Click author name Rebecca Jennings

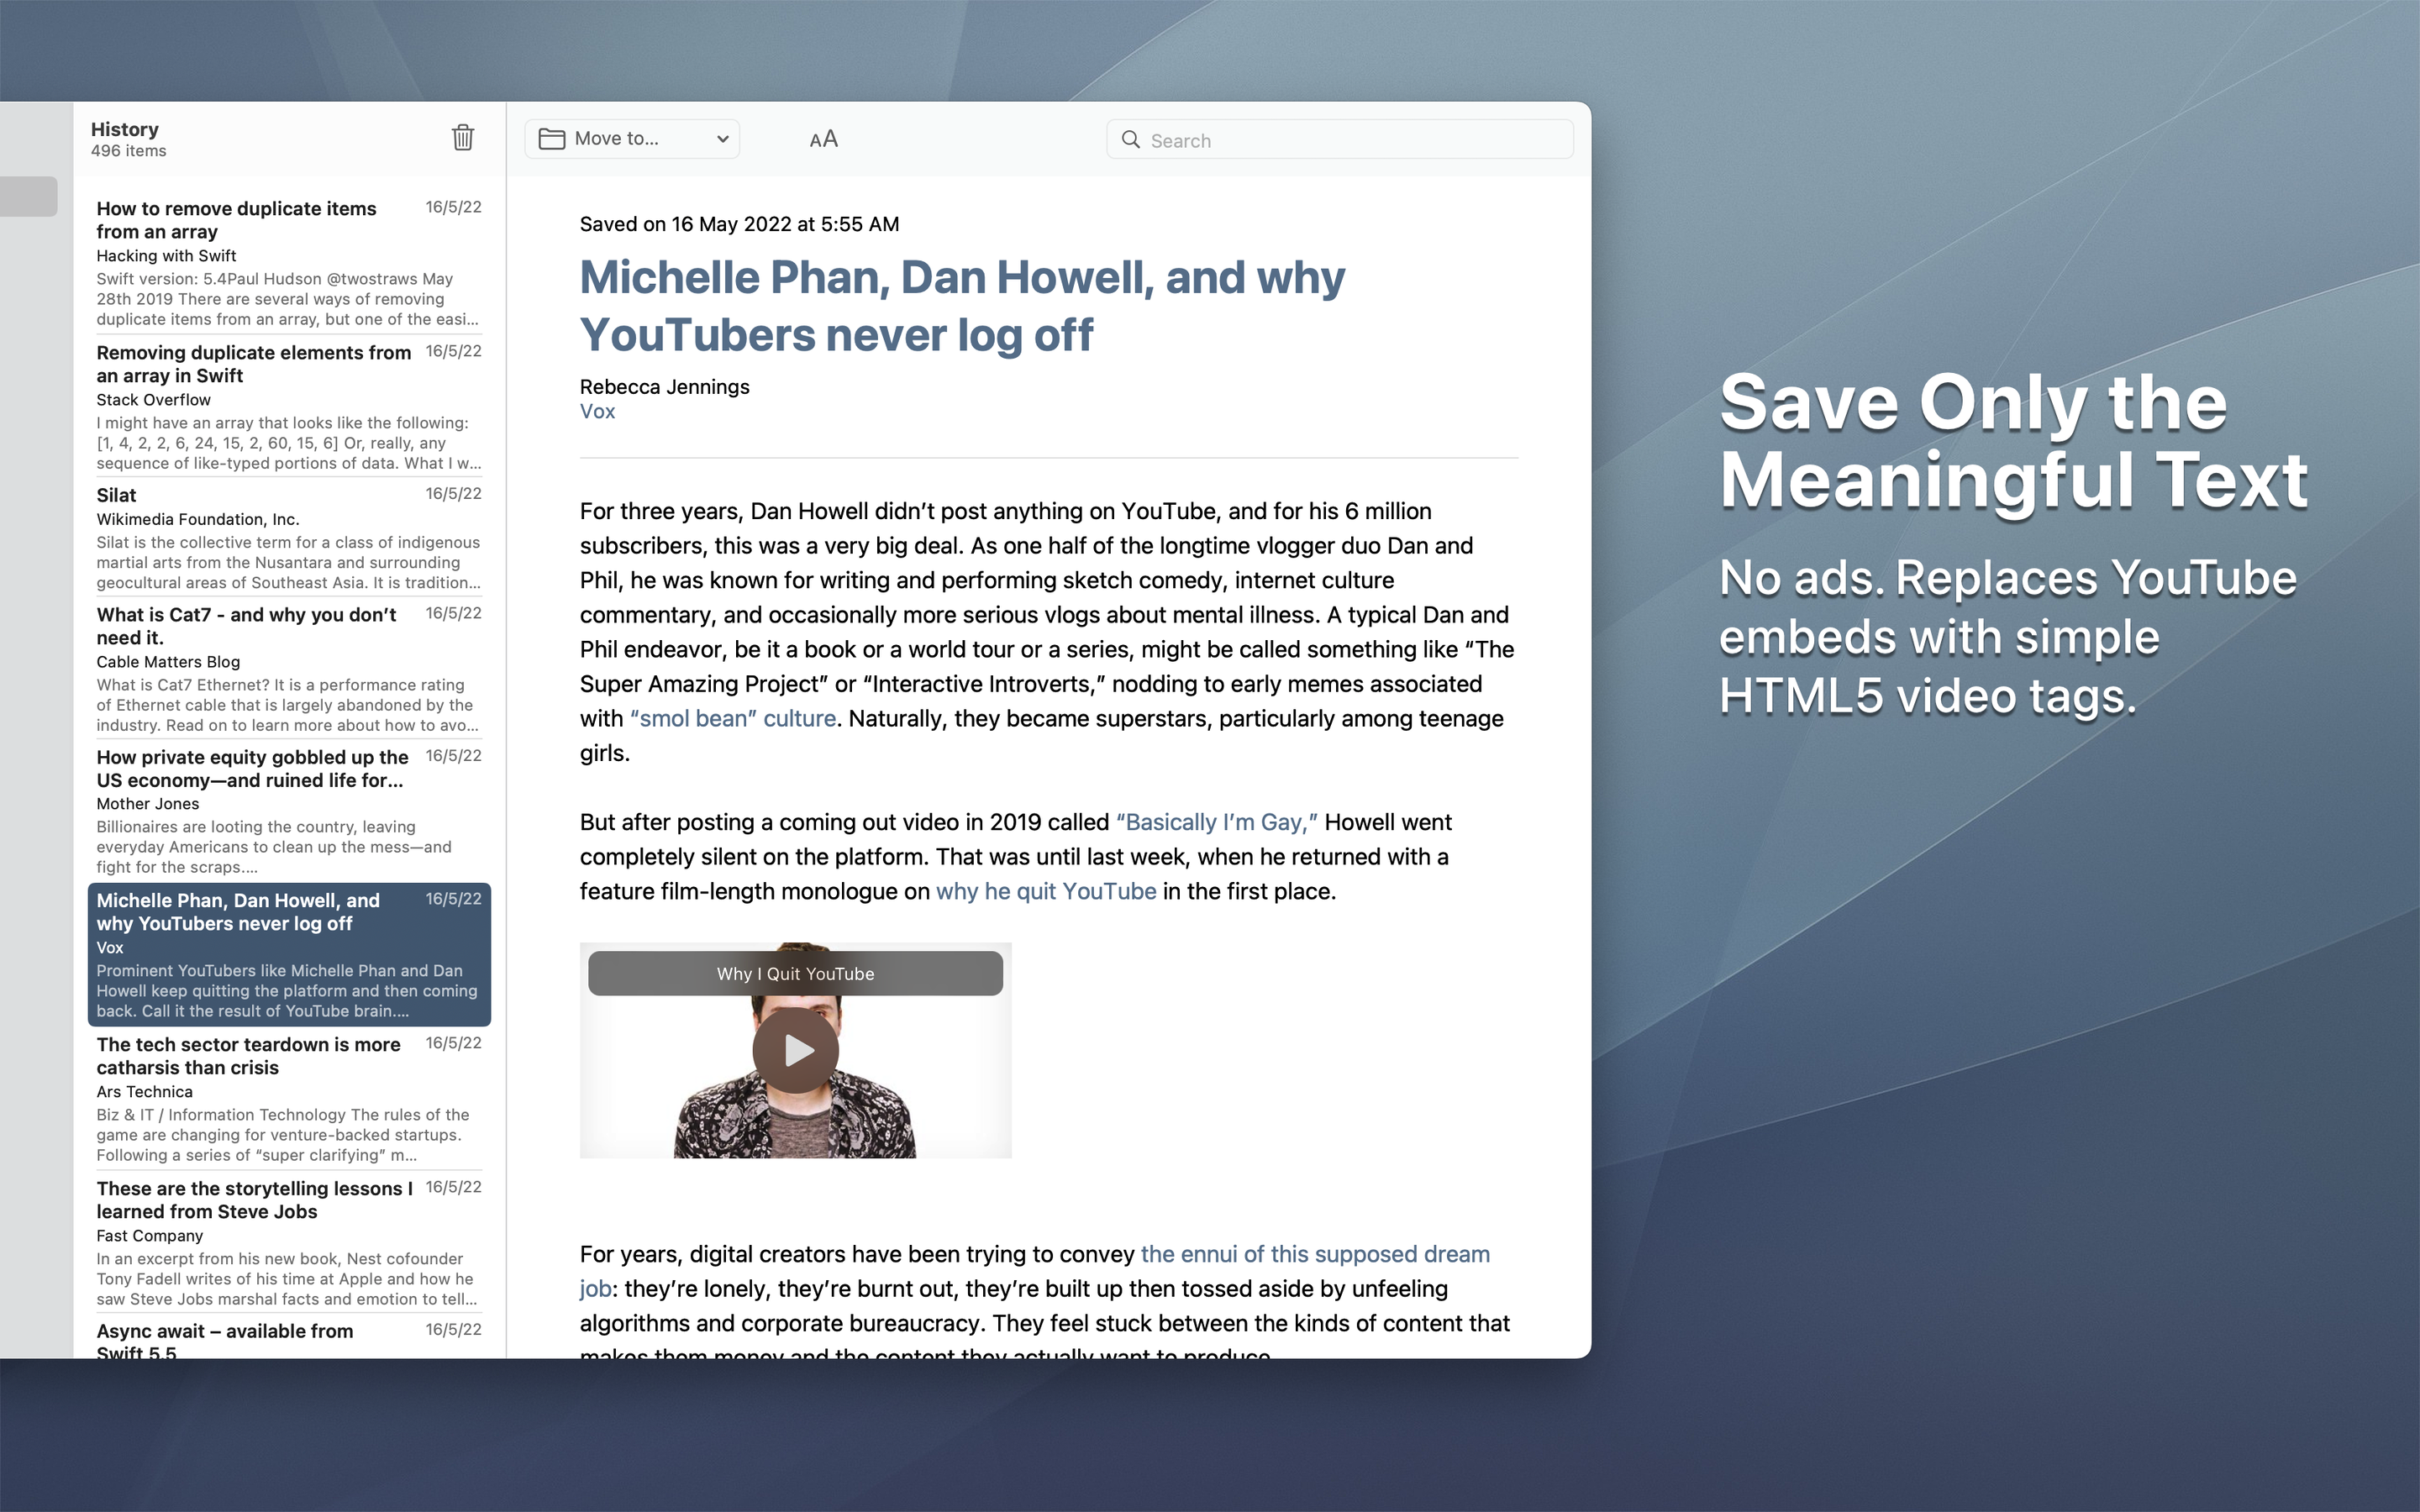pyautogui.click(x=664, y=386)
